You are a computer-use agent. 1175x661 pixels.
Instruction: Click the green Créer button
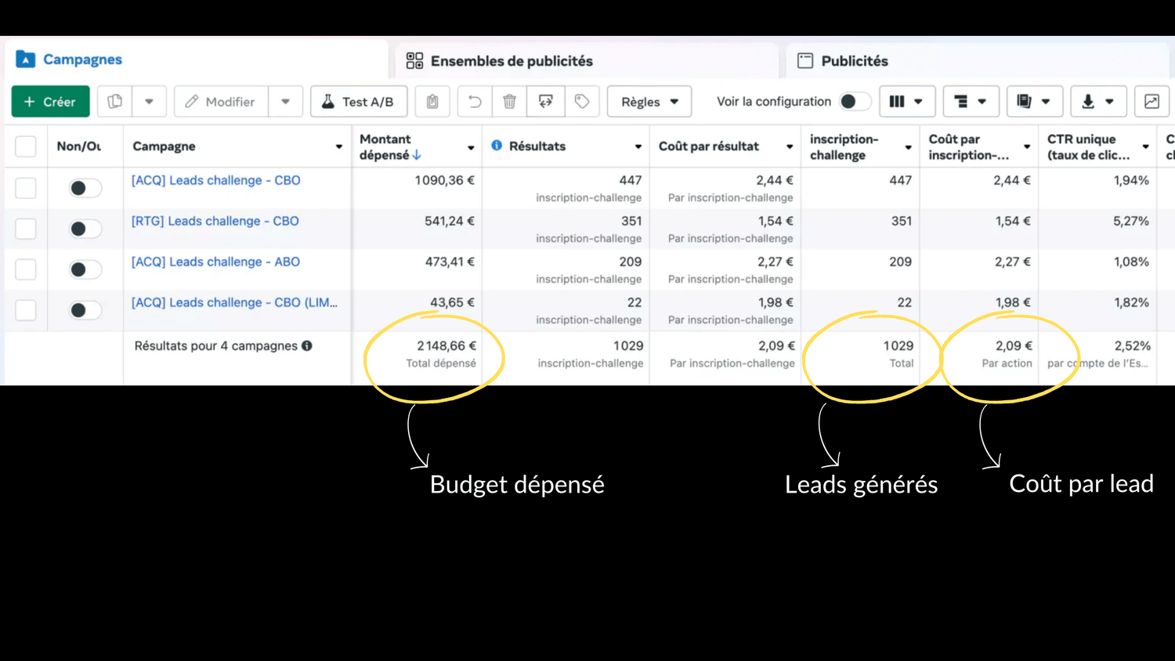50,102
